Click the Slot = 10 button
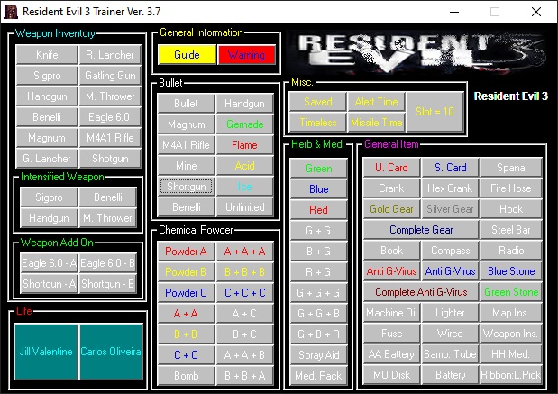 tap(435, 112)
